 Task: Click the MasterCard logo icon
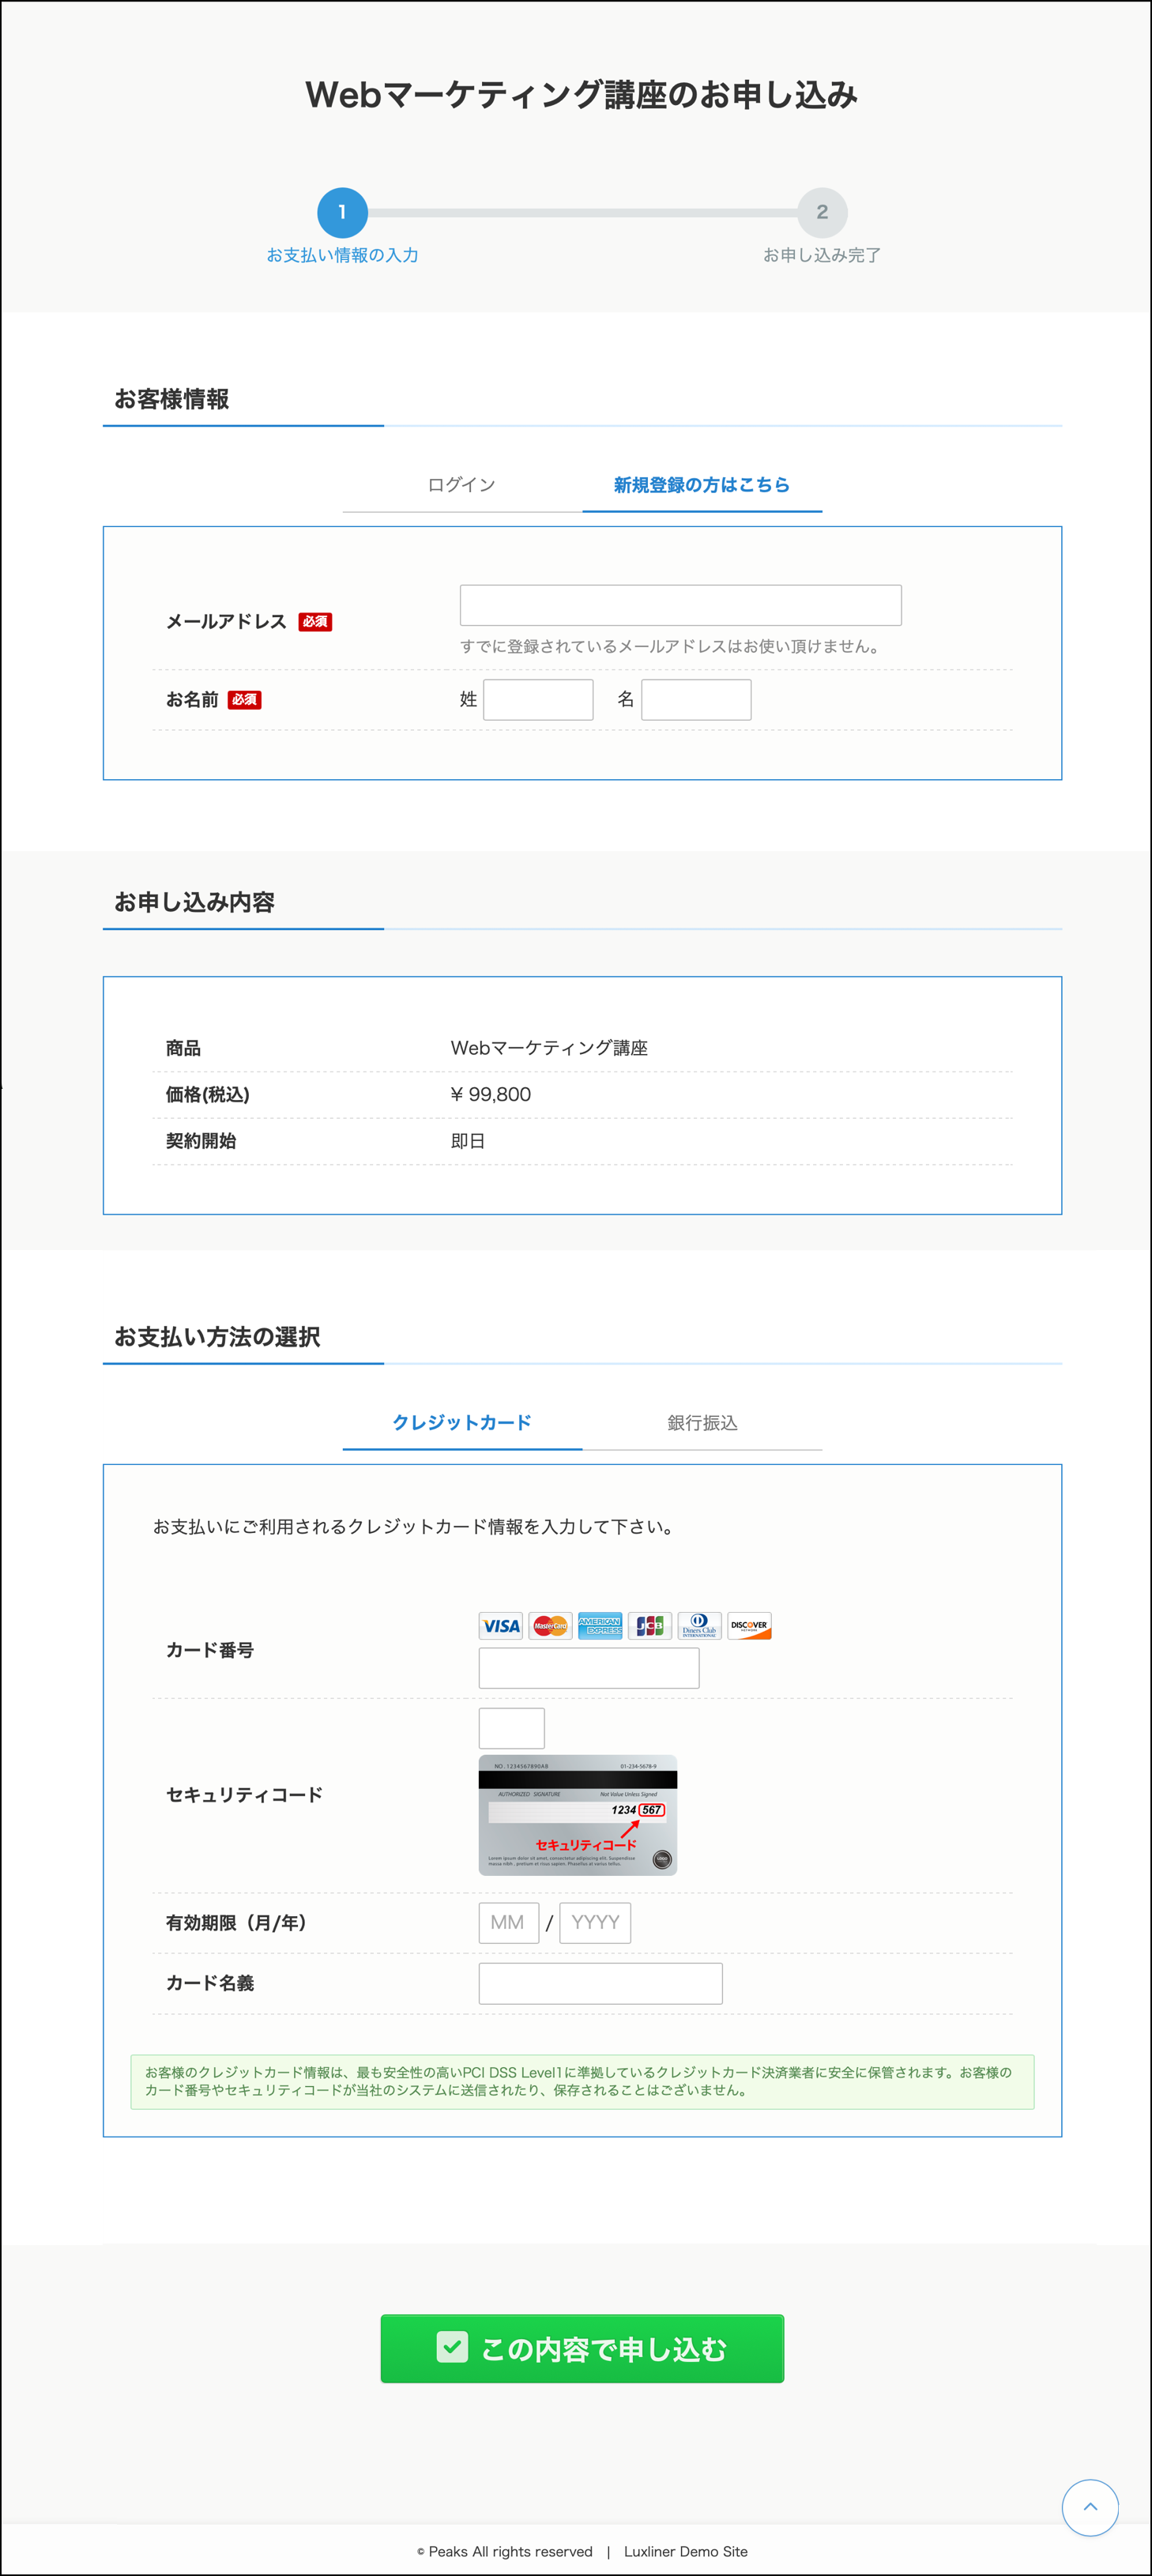(550, 1625)
